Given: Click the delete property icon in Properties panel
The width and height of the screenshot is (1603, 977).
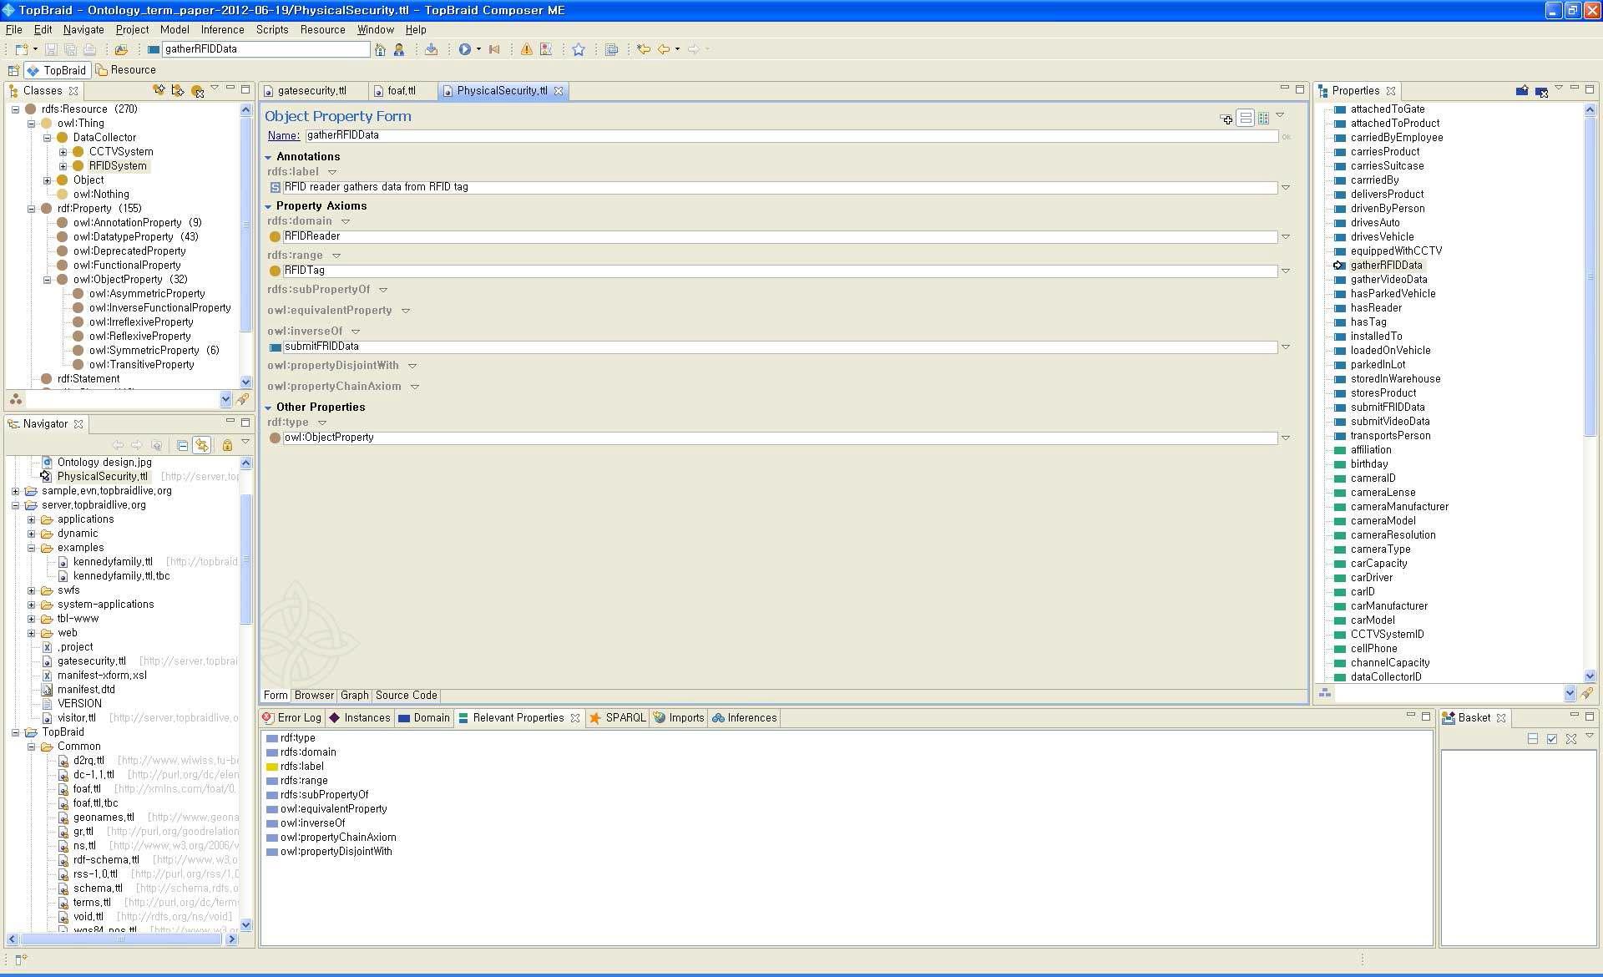Looking at the screenshot, I should (1542, 91).
